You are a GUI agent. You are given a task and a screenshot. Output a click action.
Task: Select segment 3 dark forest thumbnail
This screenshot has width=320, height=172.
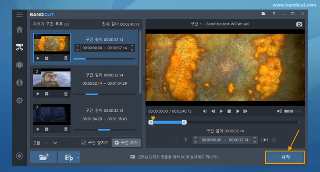[52, 114]
